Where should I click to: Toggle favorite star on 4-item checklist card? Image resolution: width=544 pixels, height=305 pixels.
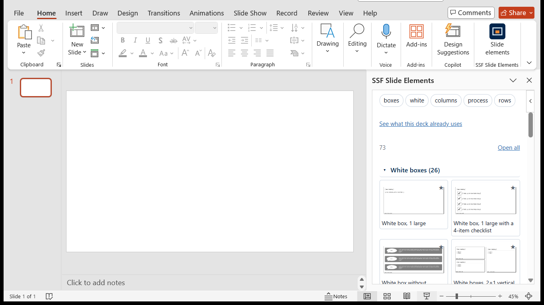coord(513,188)
